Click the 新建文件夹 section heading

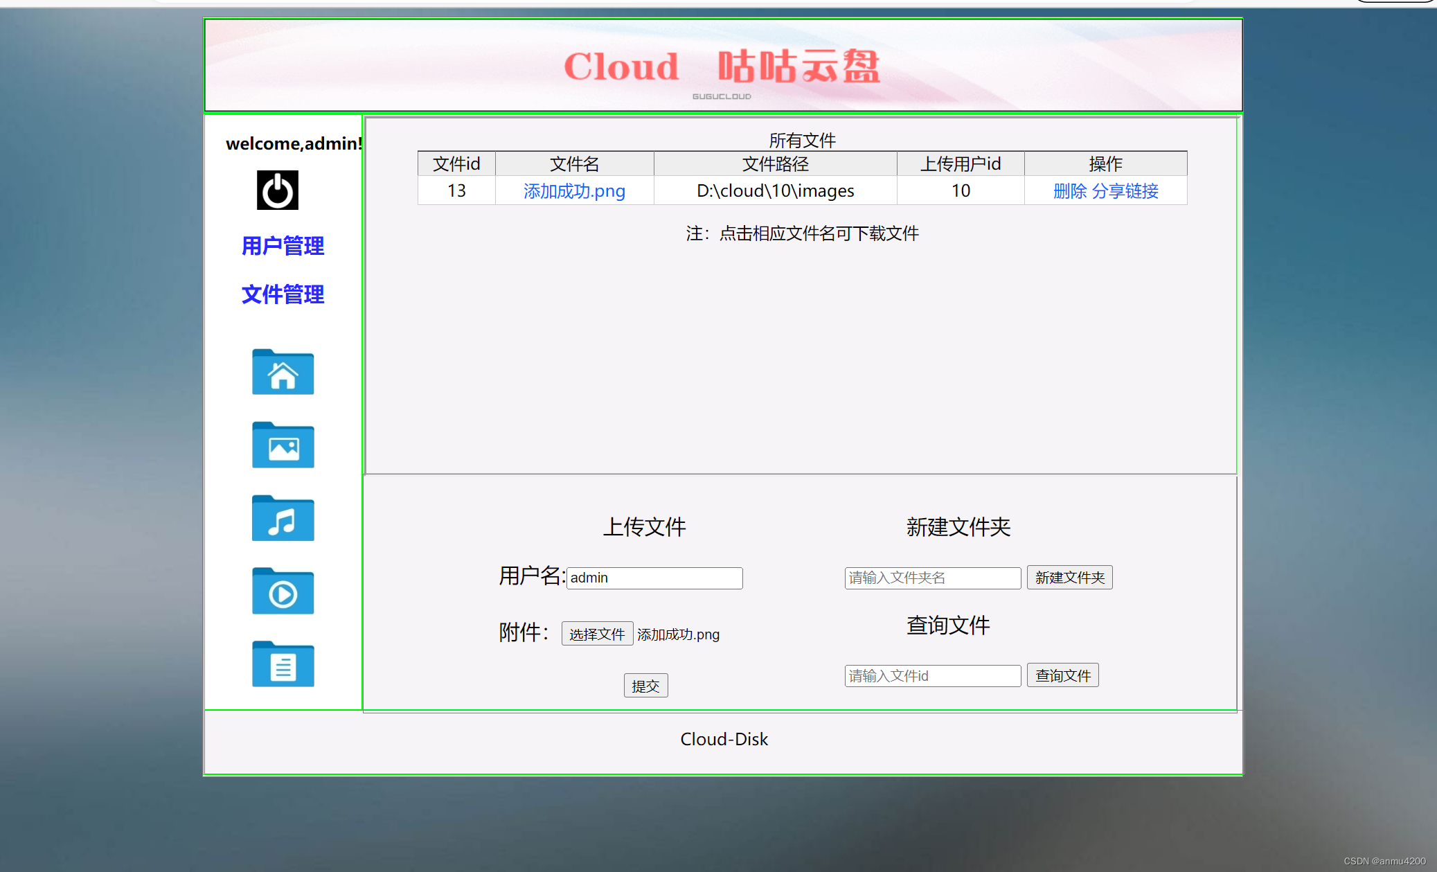pos(958,526)
